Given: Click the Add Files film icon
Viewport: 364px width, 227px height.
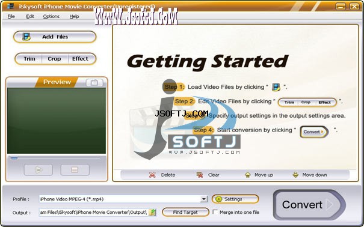Looking at the screenshot, I should (x=26, y=37).
